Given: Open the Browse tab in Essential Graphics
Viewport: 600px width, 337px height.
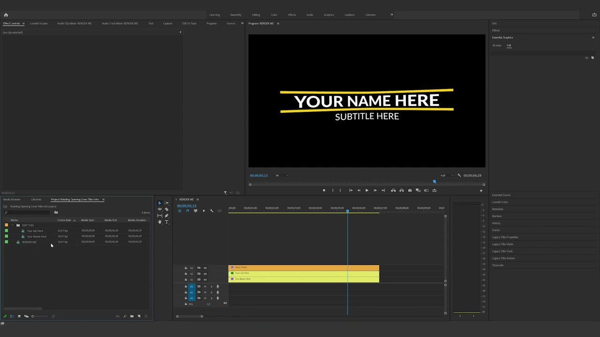Looking at the screenshot, I should tap(497, 45).
